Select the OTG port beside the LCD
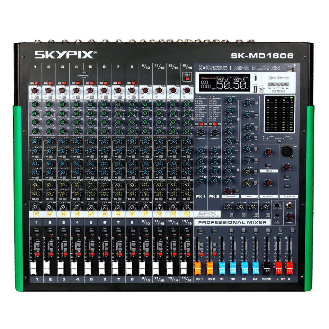Viewport: 329px width, 329px height. (x=255, y=78)
